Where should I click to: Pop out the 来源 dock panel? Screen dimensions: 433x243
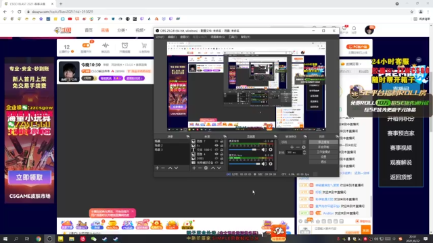tap(225, 136)
